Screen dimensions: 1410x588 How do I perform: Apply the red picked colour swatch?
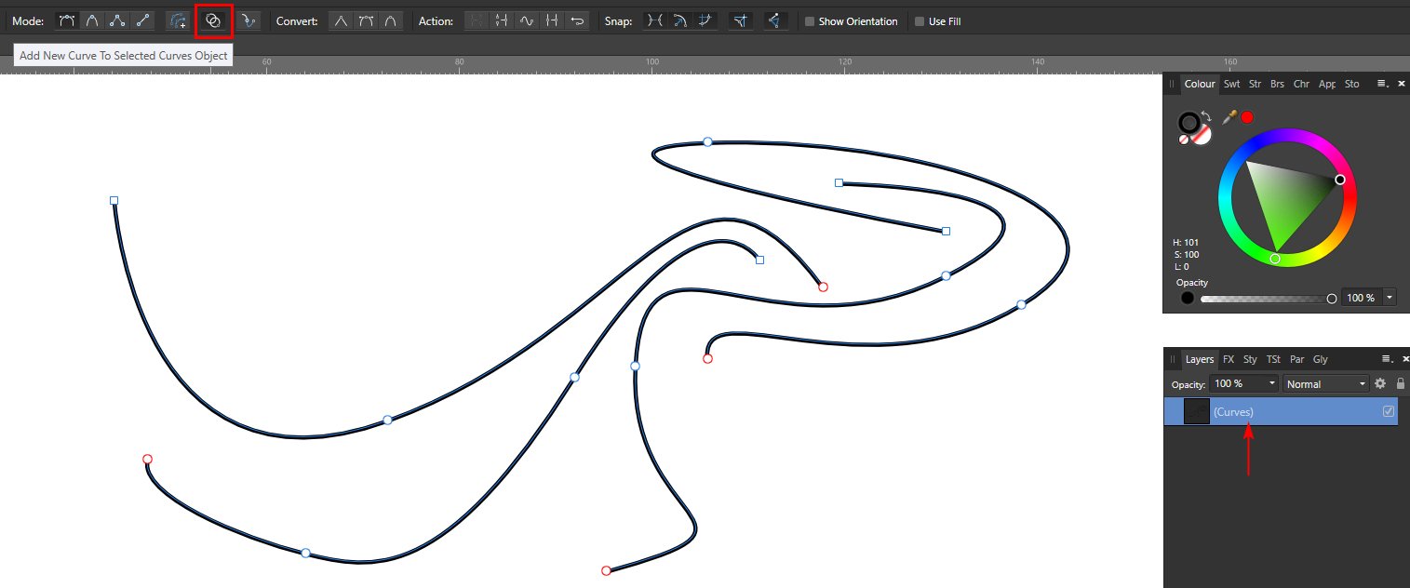pyautogui.click(x=1247, y=117)
